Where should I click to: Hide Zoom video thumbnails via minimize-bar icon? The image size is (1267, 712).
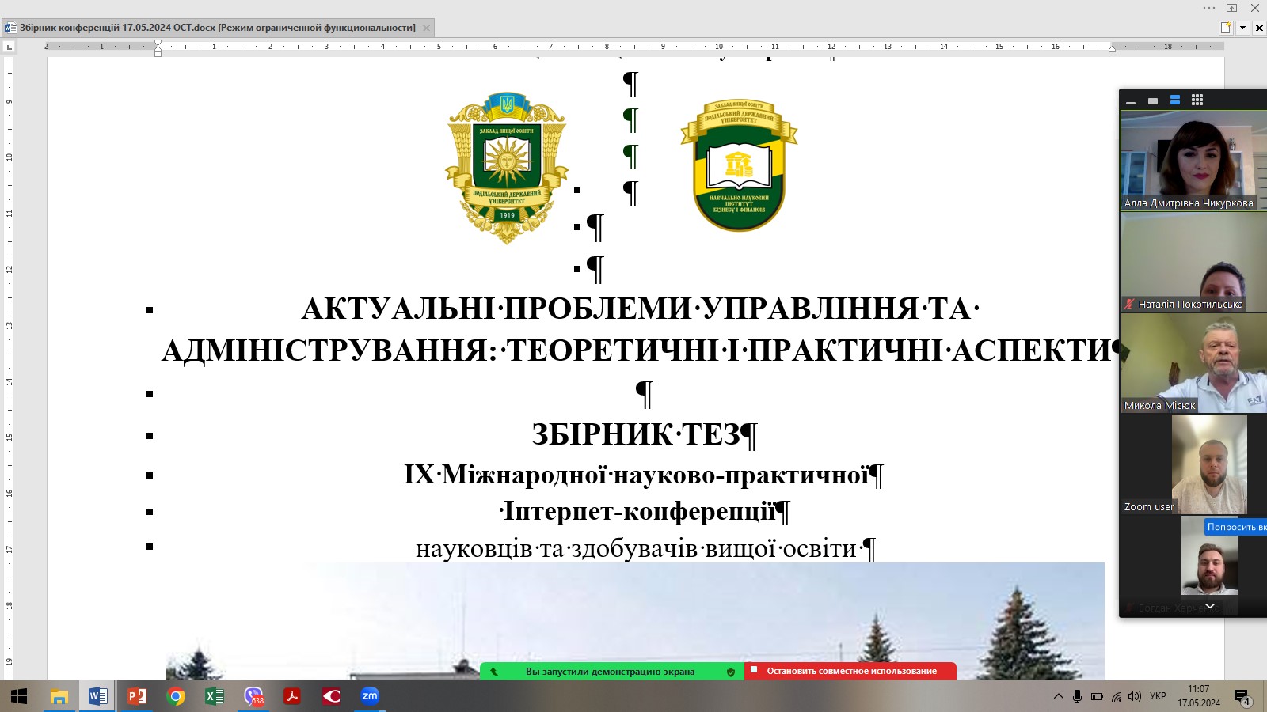[x=1131, y=101]
